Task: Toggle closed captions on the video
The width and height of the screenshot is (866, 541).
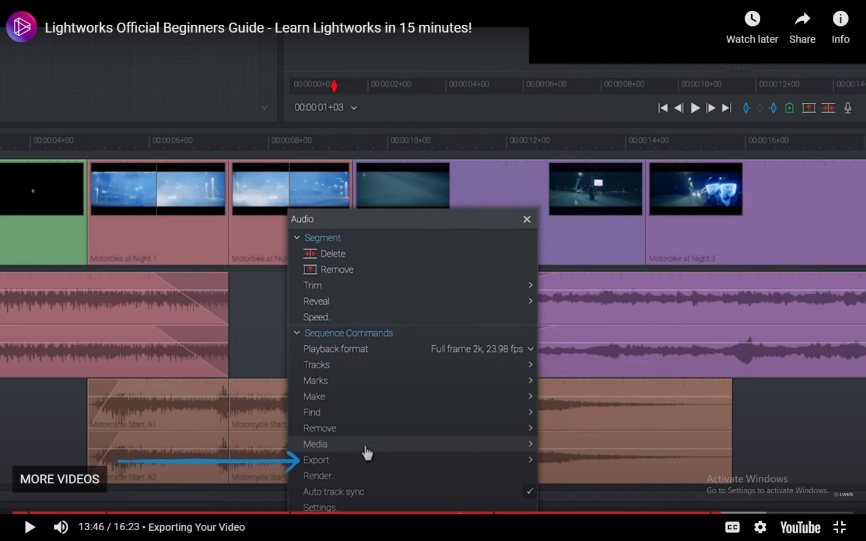Action: [732, 527]
